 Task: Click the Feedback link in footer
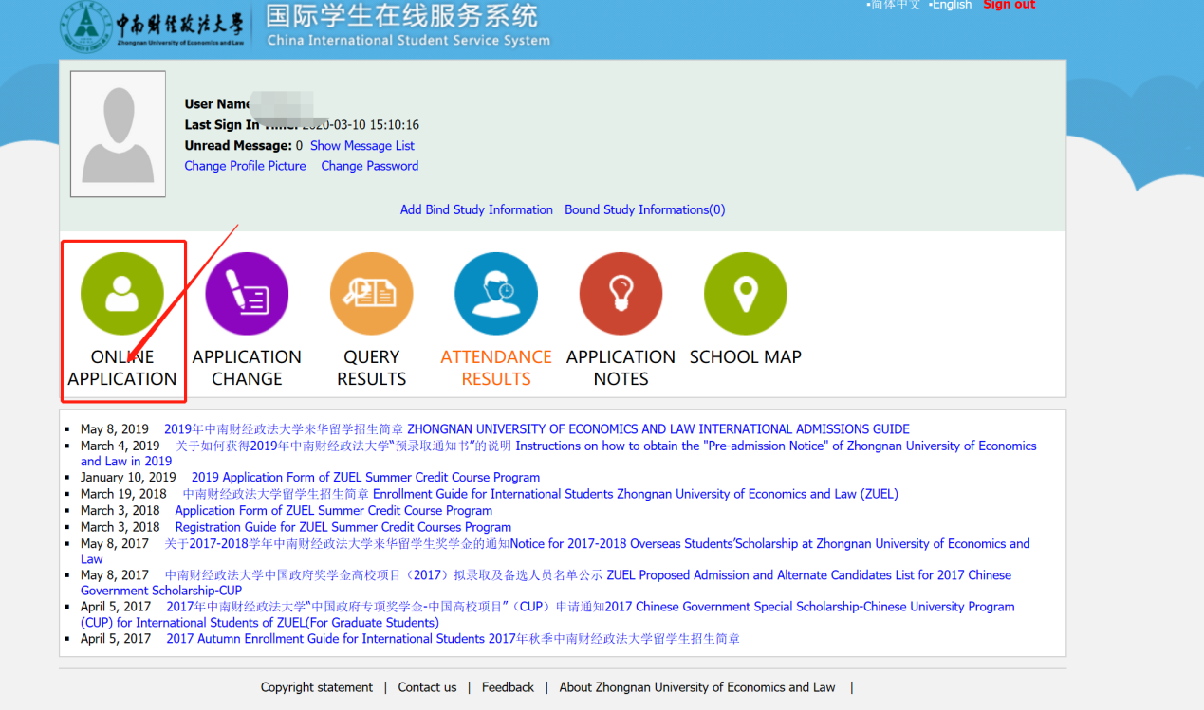point(508,687)
